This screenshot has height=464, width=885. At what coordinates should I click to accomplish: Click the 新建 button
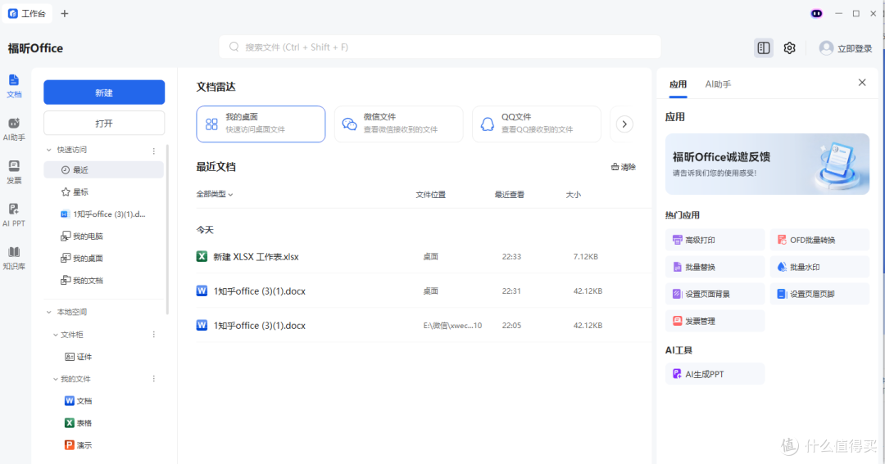click(104, 92)
